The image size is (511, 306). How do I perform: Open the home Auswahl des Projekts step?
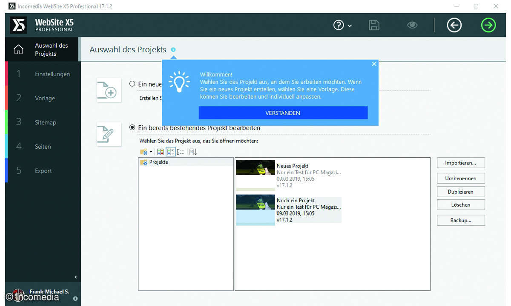coord(43,50)
